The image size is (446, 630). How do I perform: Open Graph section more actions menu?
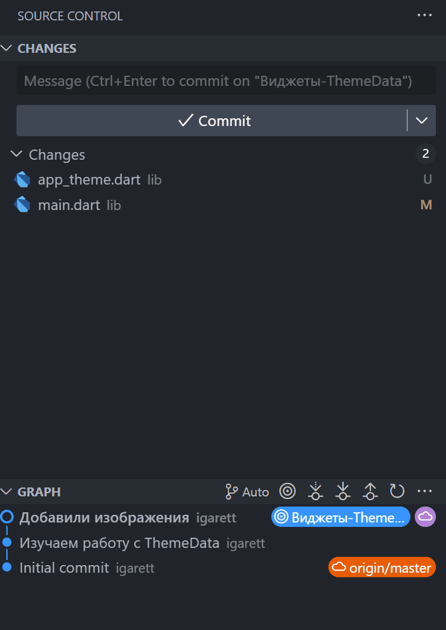click(x=424, y=491)
